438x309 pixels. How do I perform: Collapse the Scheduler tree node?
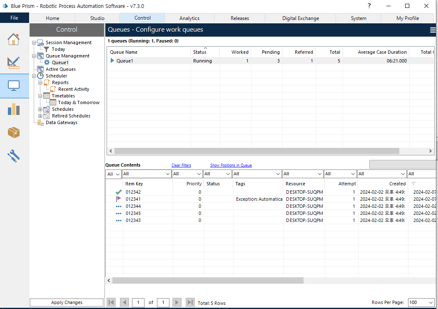click(34, 76)
